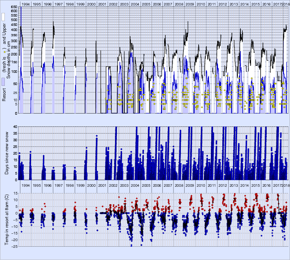Click year 2004 label above temperature chart

135,185
